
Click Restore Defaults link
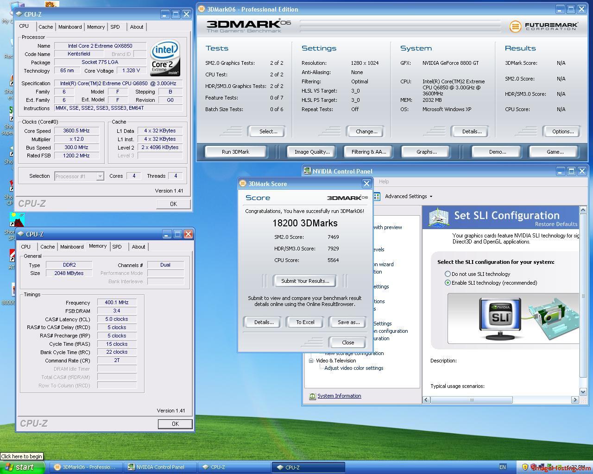coord(556,224)
